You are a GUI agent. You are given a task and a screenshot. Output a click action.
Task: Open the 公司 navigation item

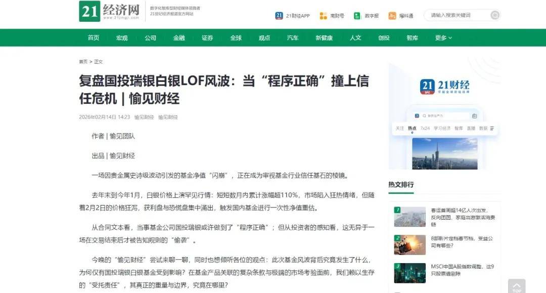[x=151, y=37]
